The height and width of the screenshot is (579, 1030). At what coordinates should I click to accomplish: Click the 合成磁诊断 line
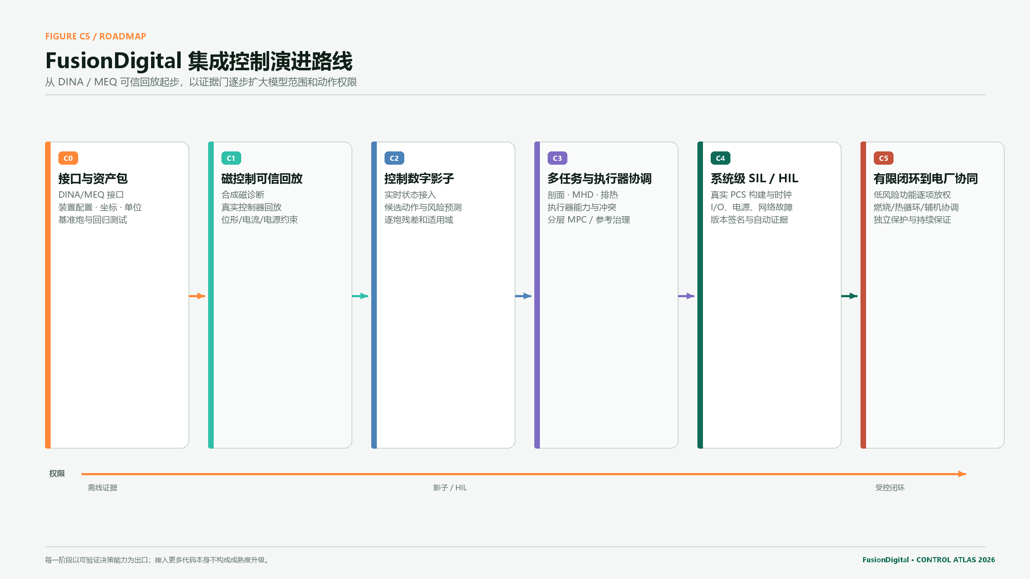(243, 195)
